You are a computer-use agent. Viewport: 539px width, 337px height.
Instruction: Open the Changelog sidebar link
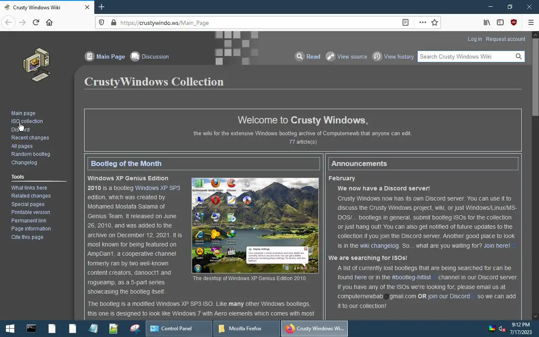(x=24, y=163)
